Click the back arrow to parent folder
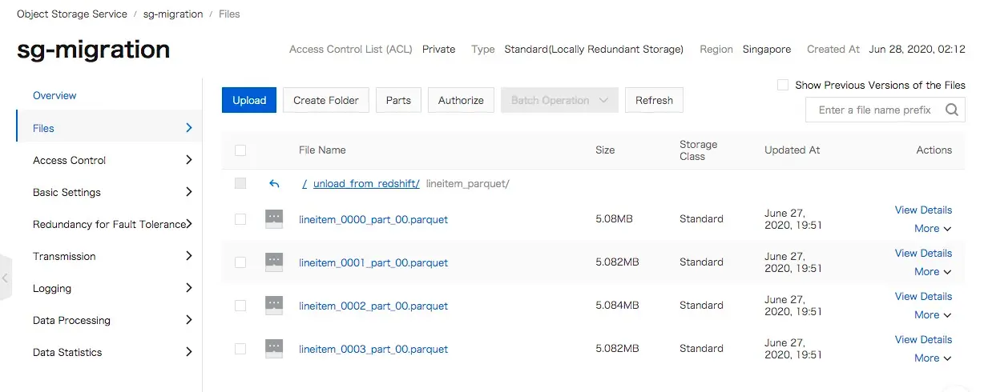984x392 pixels. coord(274,184)
